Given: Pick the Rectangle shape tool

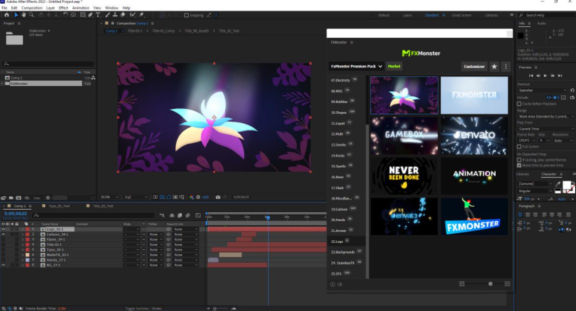Looking at the screenshot, I should 83,15.
